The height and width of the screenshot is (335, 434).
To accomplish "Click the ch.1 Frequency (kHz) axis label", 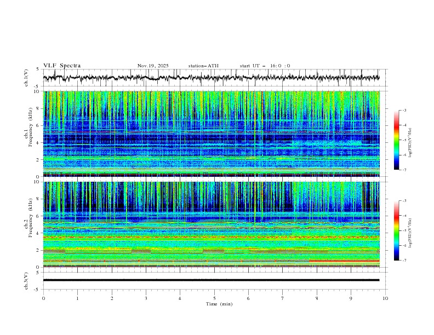I will (x=28, y=126).
